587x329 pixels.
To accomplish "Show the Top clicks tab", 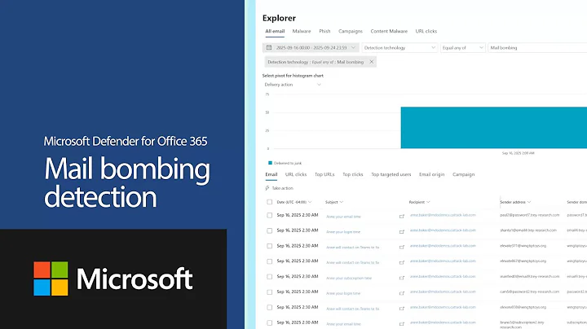I will (x=353, y=174).
